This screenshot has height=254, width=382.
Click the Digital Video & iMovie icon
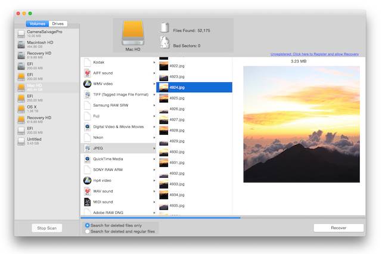(x=87, y=127)
